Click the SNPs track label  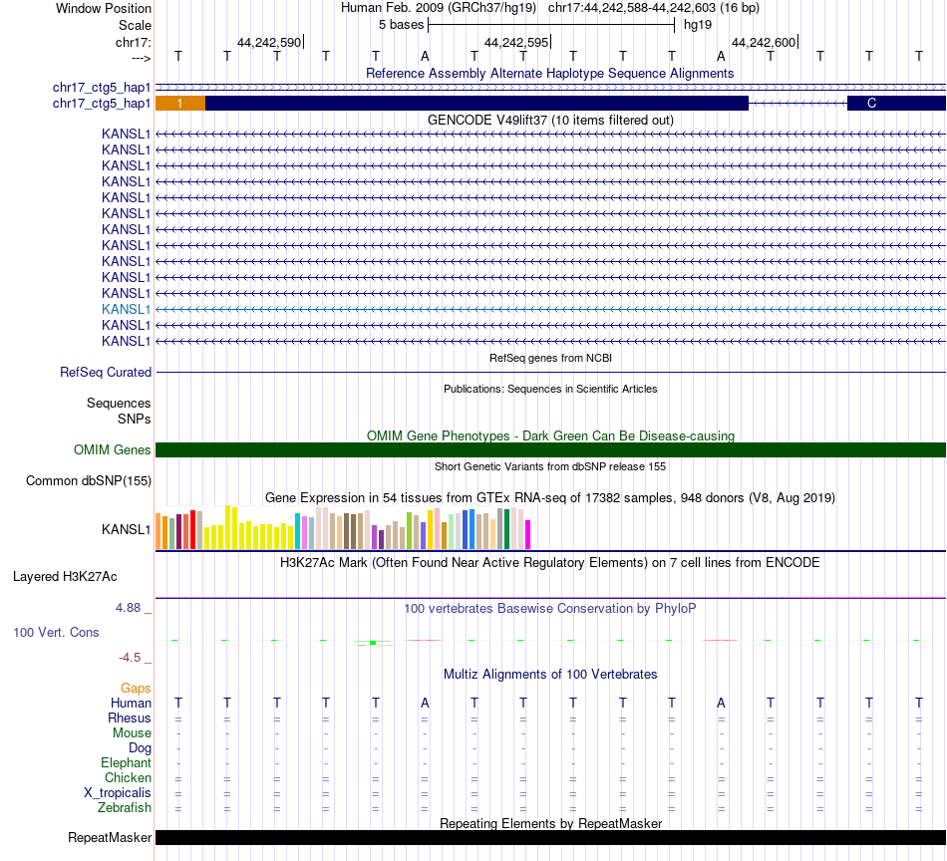[135, 419]
